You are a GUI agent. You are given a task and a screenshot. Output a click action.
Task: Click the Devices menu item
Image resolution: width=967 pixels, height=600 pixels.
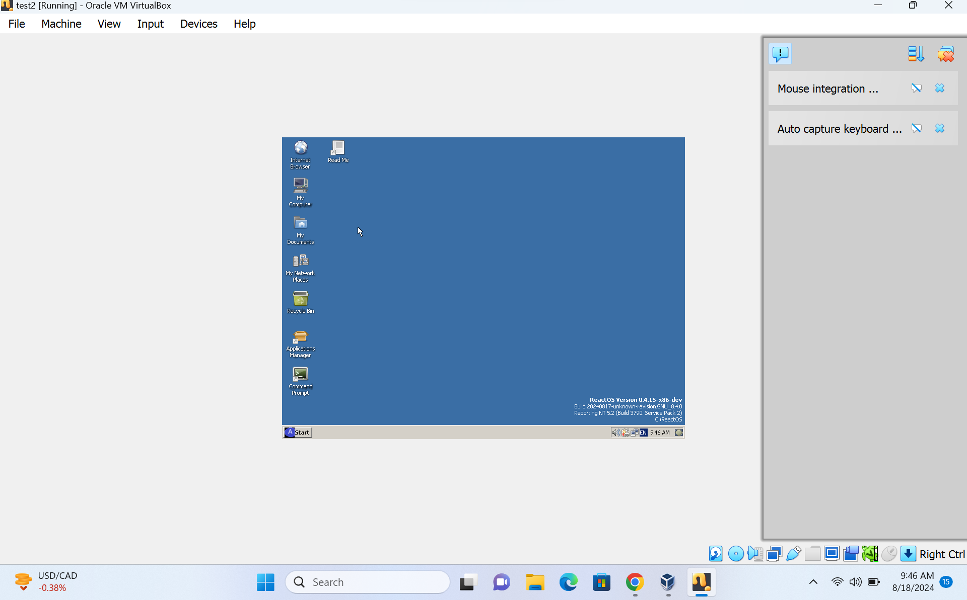point(198,23)
